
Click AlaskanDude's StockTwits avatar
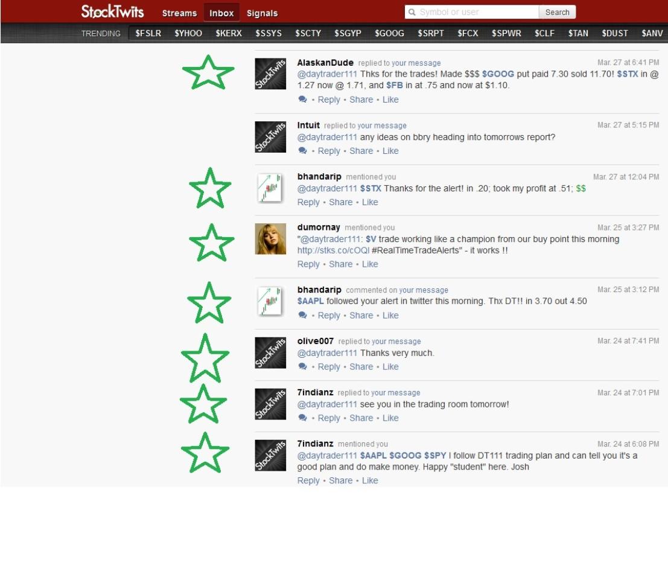click(x=270, y=75)
